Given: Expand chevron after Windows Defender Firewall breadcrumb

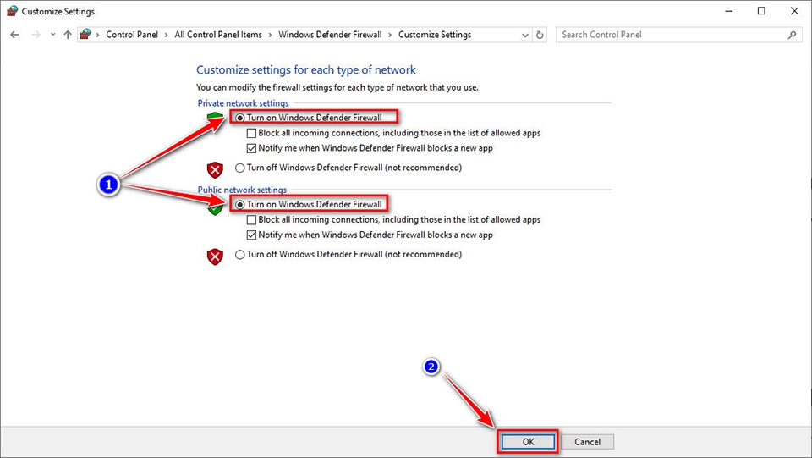Looking at the screenshot, I should point(390,35).
